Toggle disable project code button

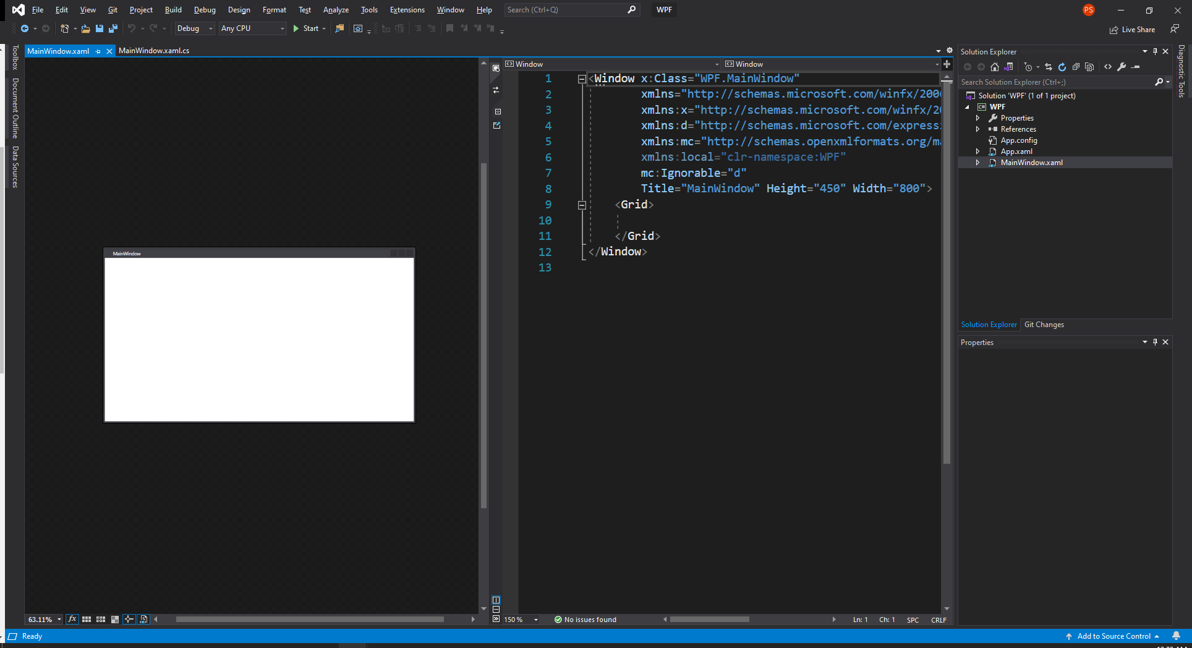pos(143,619)
